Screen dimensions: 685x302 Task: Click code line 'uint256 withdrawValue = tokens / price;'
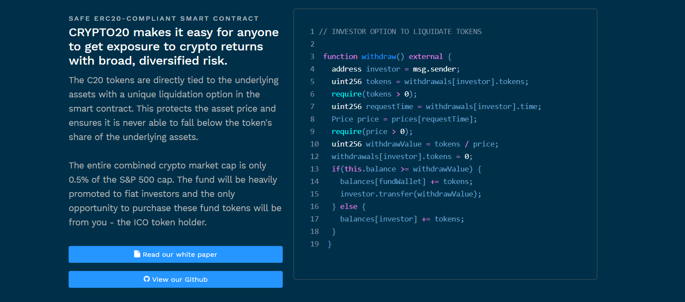415,144
